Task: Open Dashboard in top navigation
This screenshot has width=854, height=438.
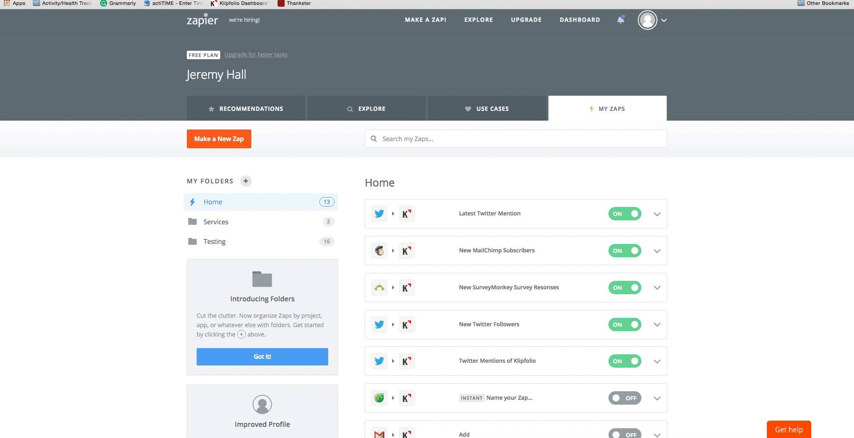Action: pos(580,20)
